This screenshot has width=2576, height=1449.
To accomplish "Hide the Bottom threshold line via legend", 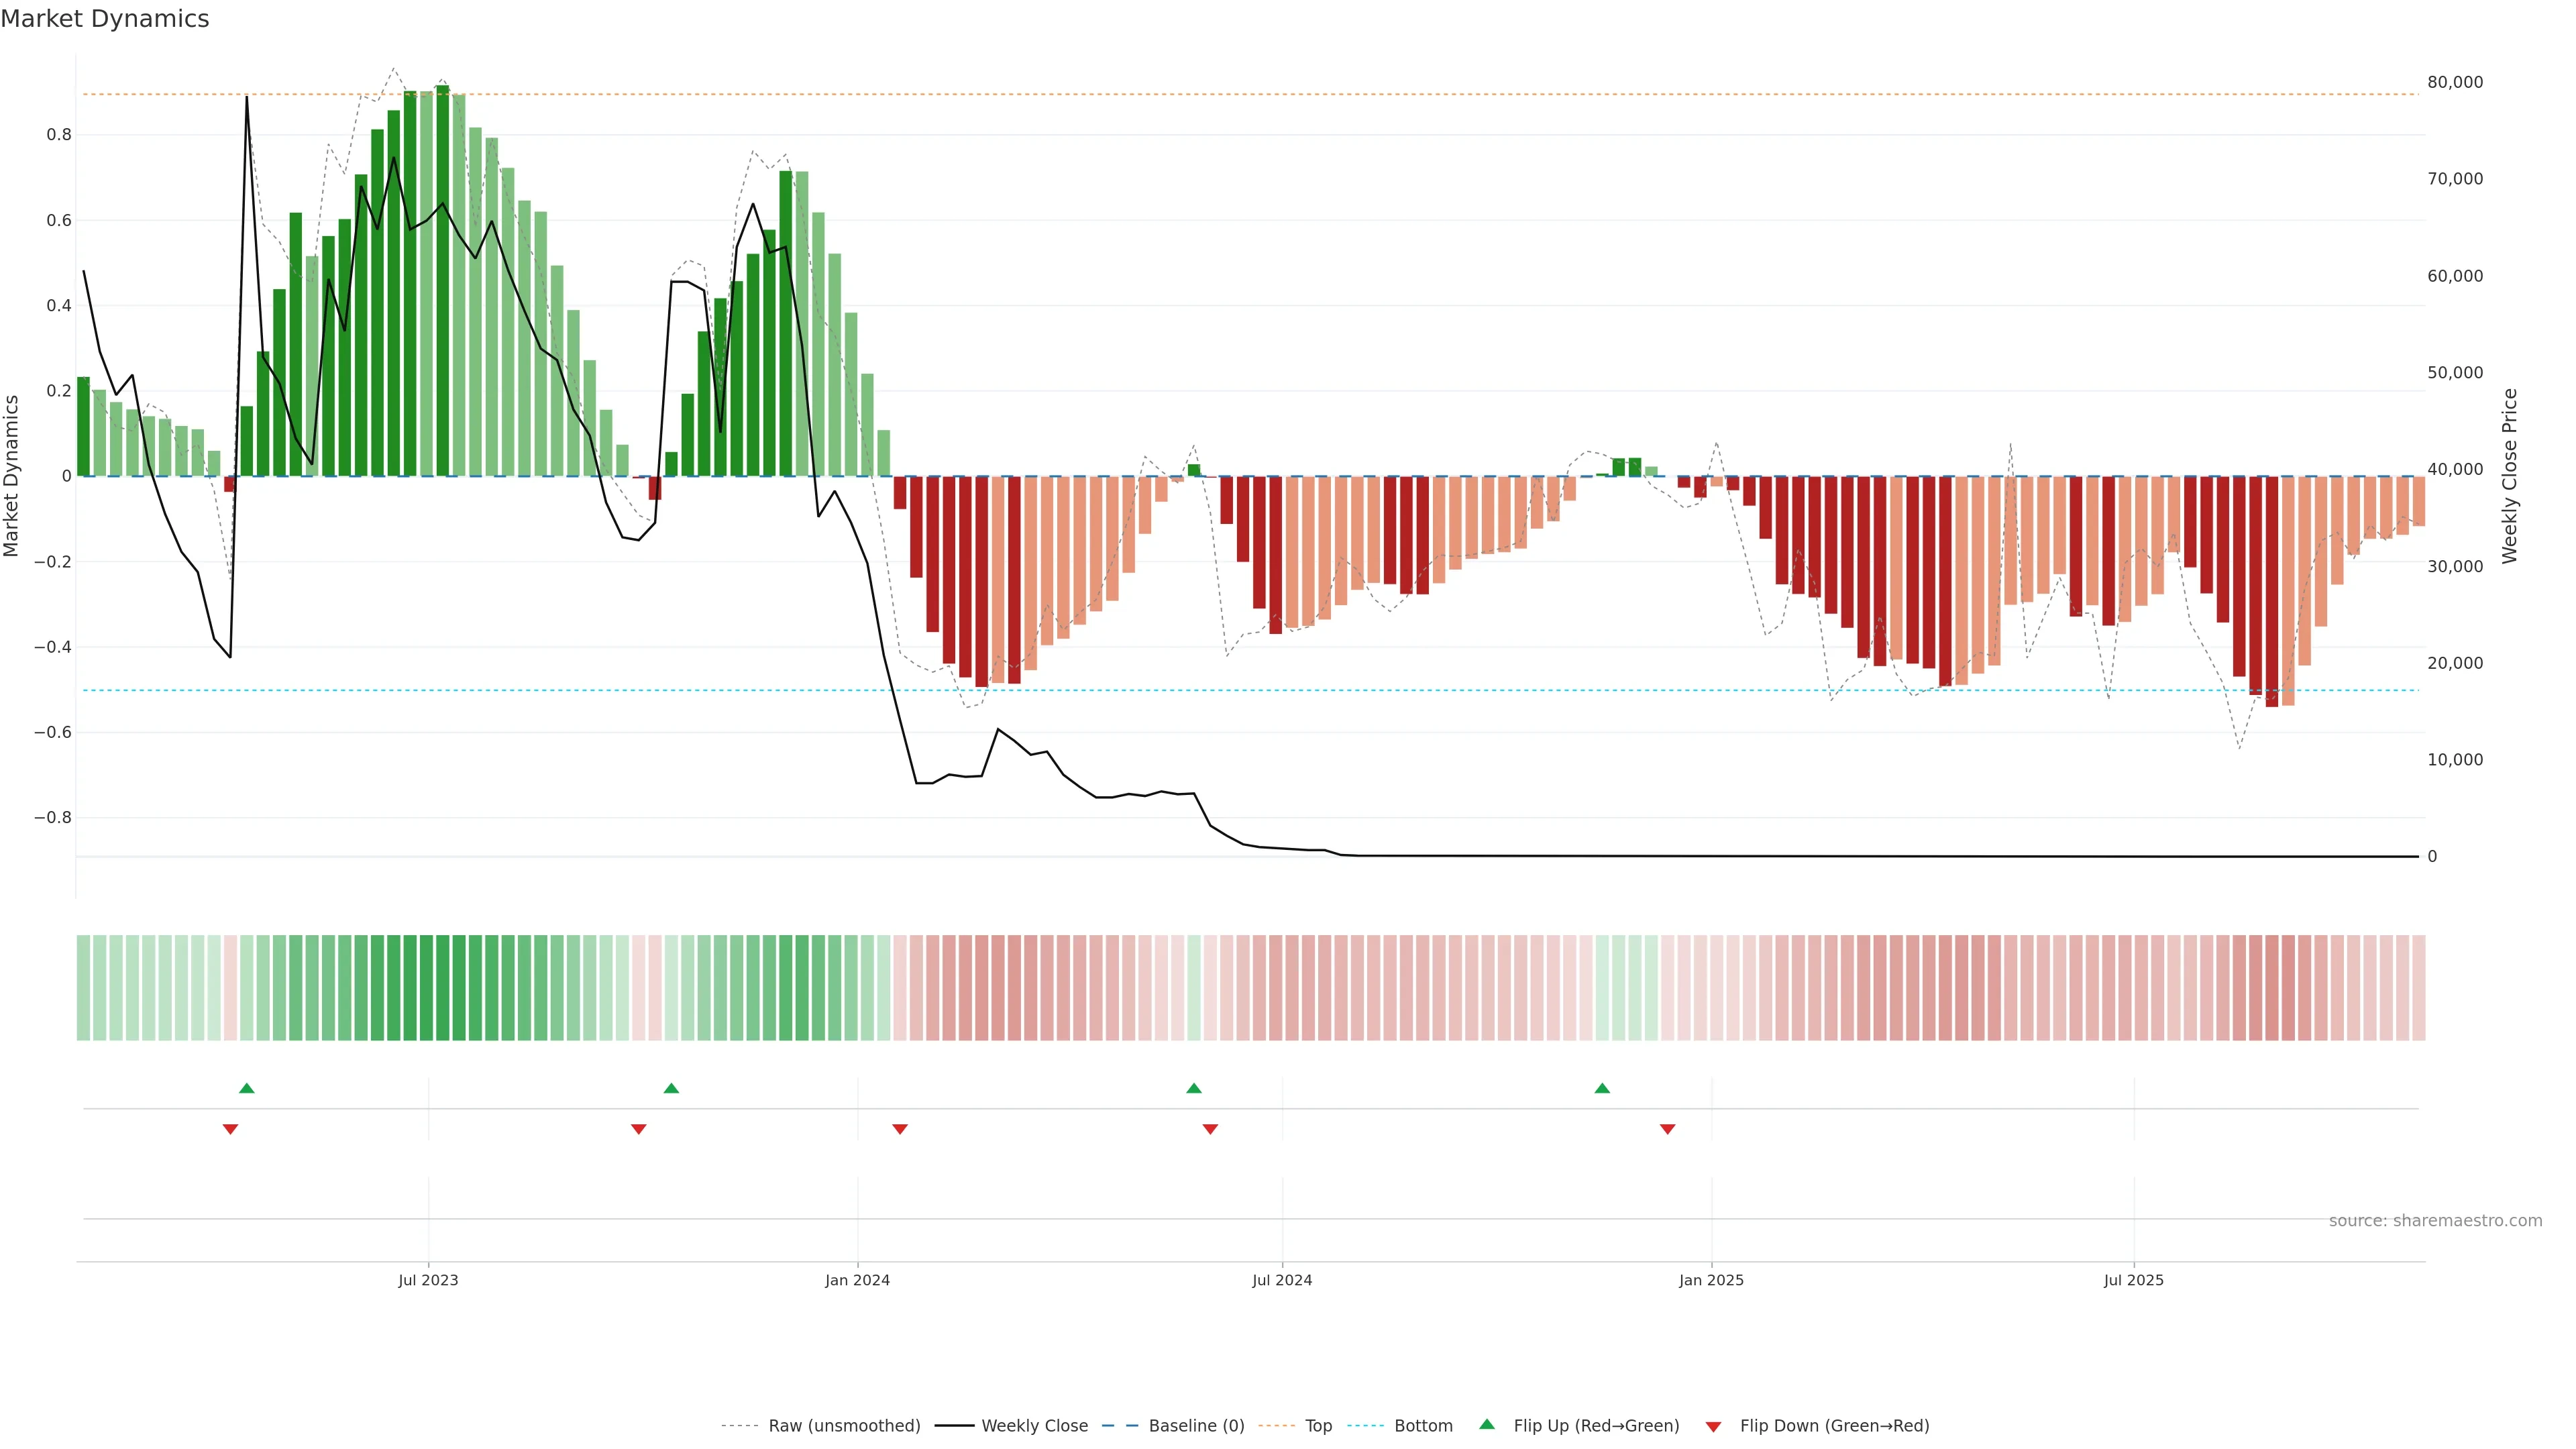I will pyautogui.click(x=1423, y=1425).
